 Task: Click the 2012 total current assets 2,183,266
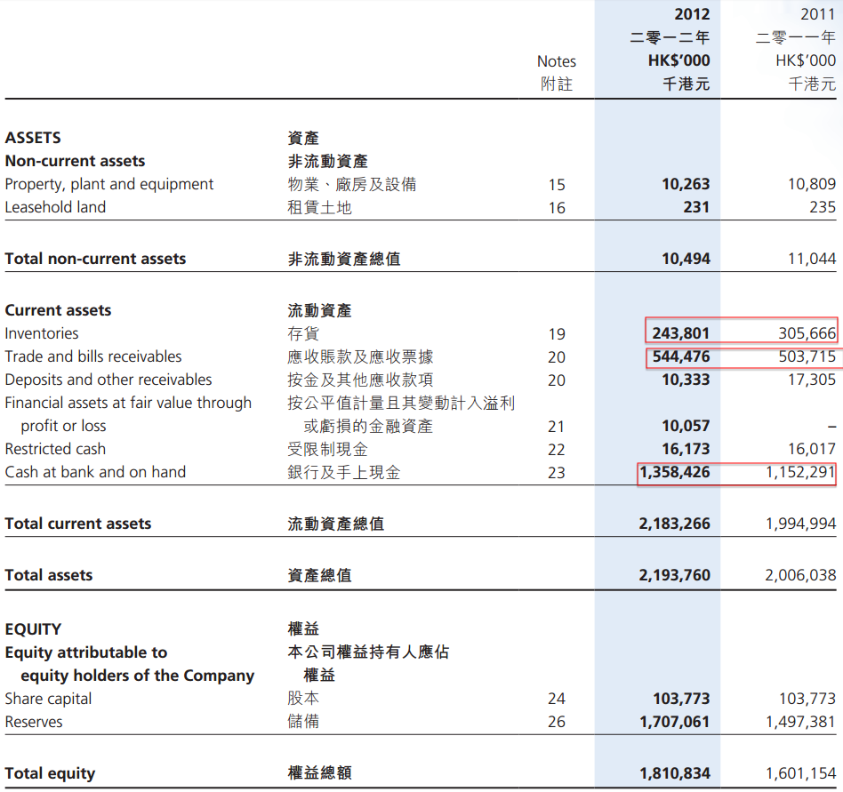(674, 524)
